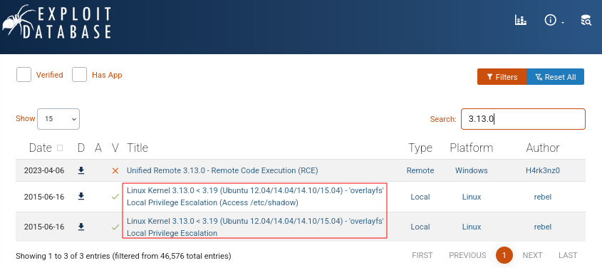Click verified checkmark in last overlayfs row
This screenshot has width=602, height=268.
tap(115, 227)
